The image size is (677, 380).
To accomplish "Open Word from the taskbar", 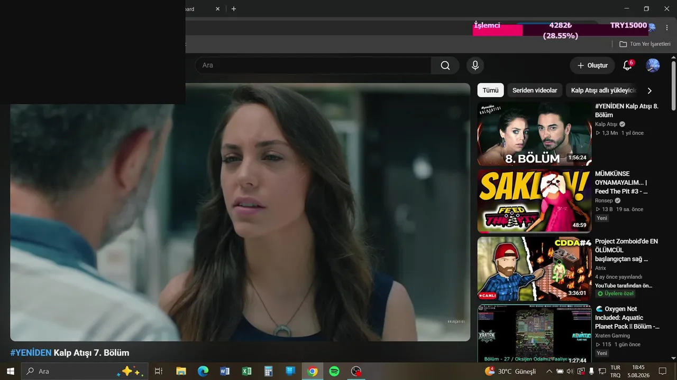I will tap(225, 371).
